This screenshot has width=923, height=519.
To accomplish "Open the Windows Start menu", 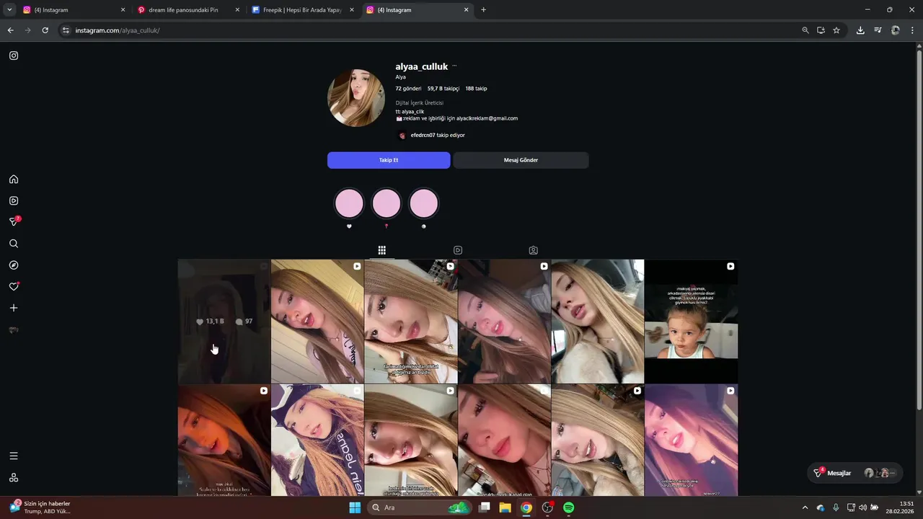I will 355,507.
